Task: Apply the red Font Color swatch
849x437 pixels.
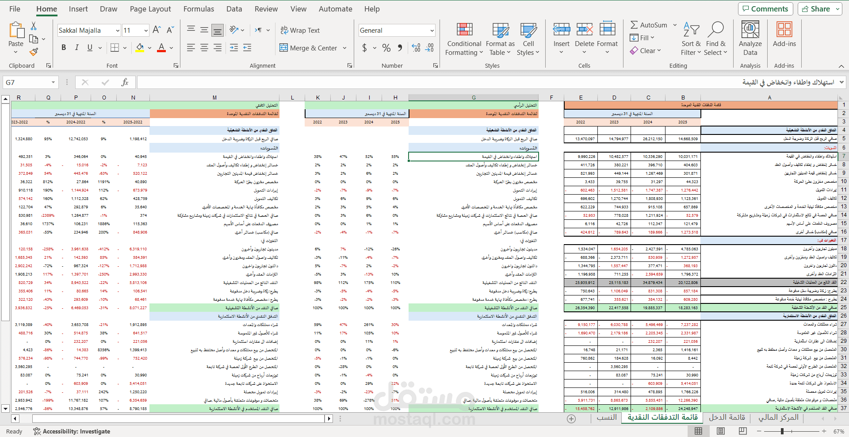Action: (x=161, y=48)
